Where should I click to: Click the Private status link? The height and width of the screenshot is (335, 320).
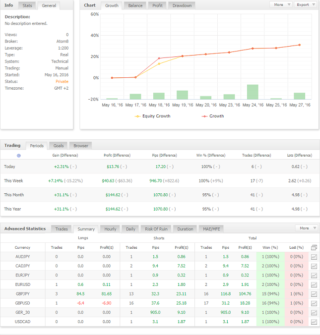point(62,81)
